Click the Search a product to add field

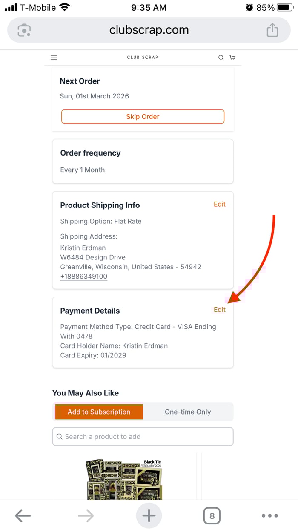click(x=143, y=437)
